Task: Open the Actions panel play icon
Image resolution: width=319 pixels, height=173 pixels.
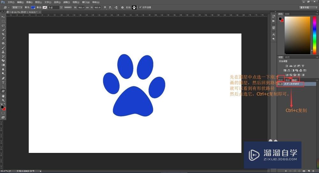Action: pos(274,21)
